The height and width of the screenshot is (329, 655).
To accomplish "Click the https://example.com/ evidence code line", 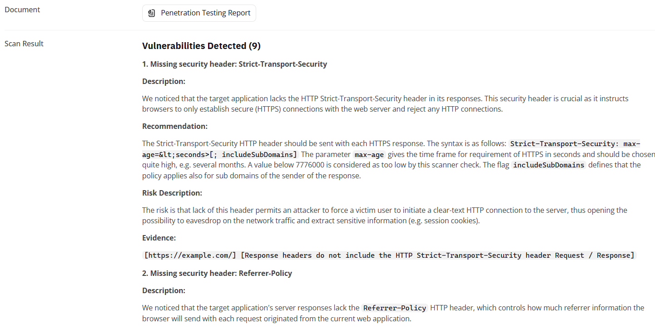I will click(389, 255).
